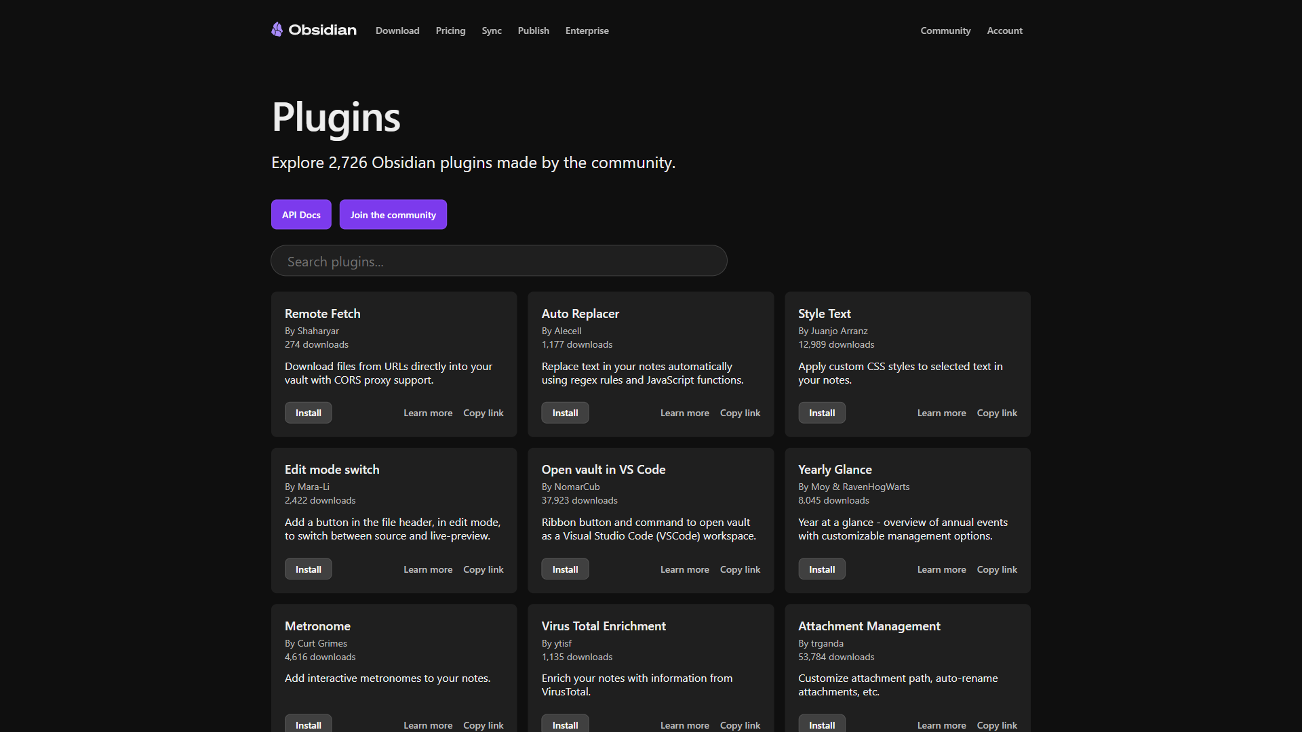
Task: Click the Yearly Glance card title
Action: pos(835,470)
